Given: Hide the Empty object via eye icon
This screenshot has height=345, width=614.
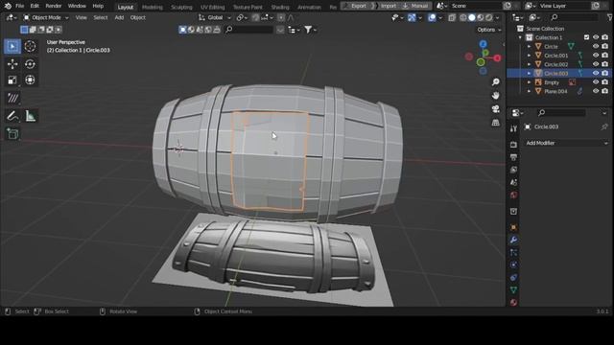Looking at the screenshot, I should coord(596,82).
